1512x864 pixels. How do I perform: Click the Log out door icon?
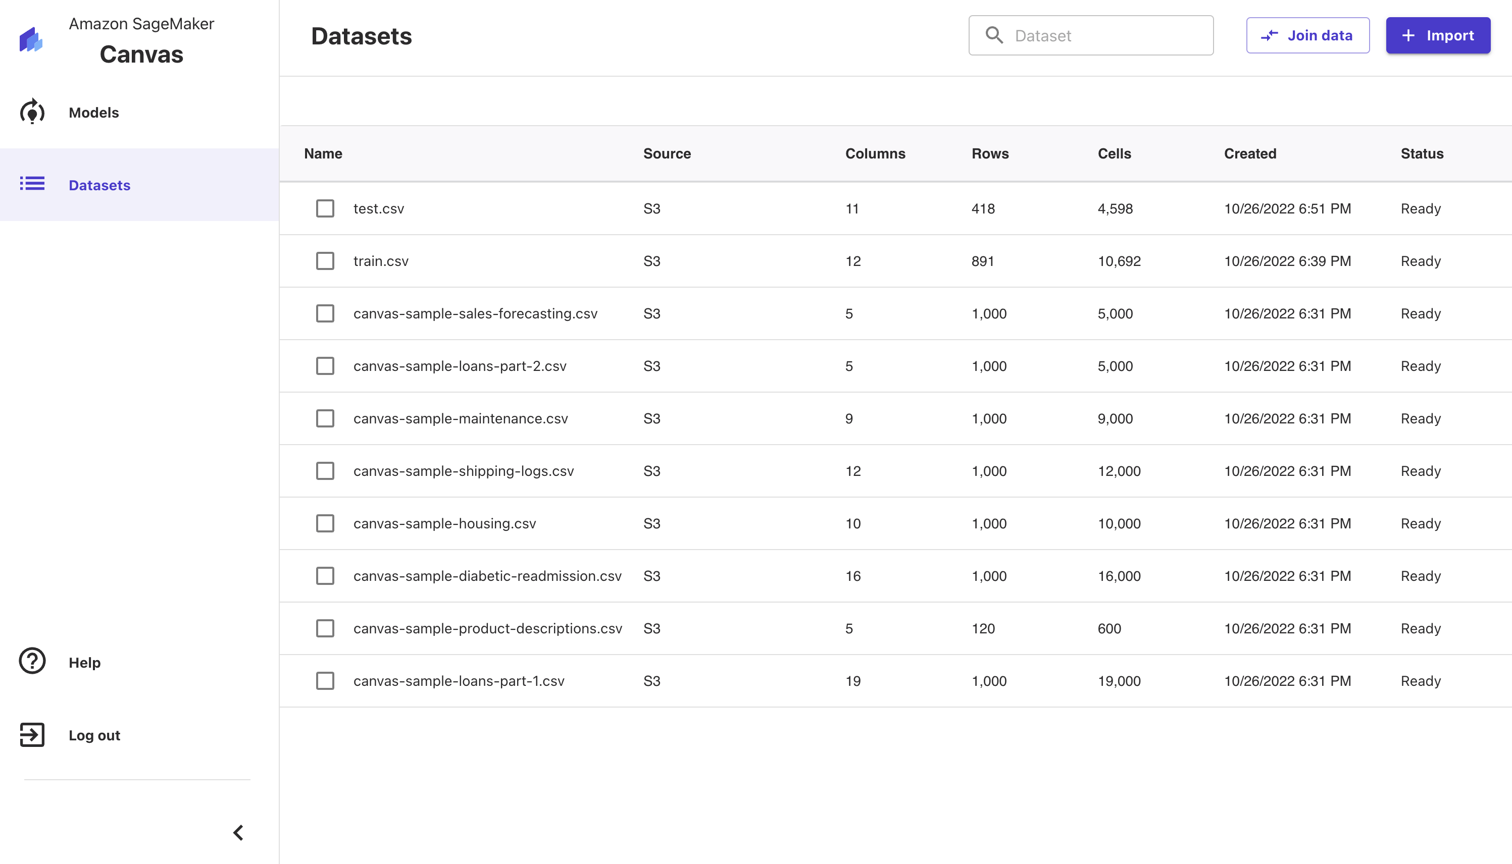tap(32, 735)
